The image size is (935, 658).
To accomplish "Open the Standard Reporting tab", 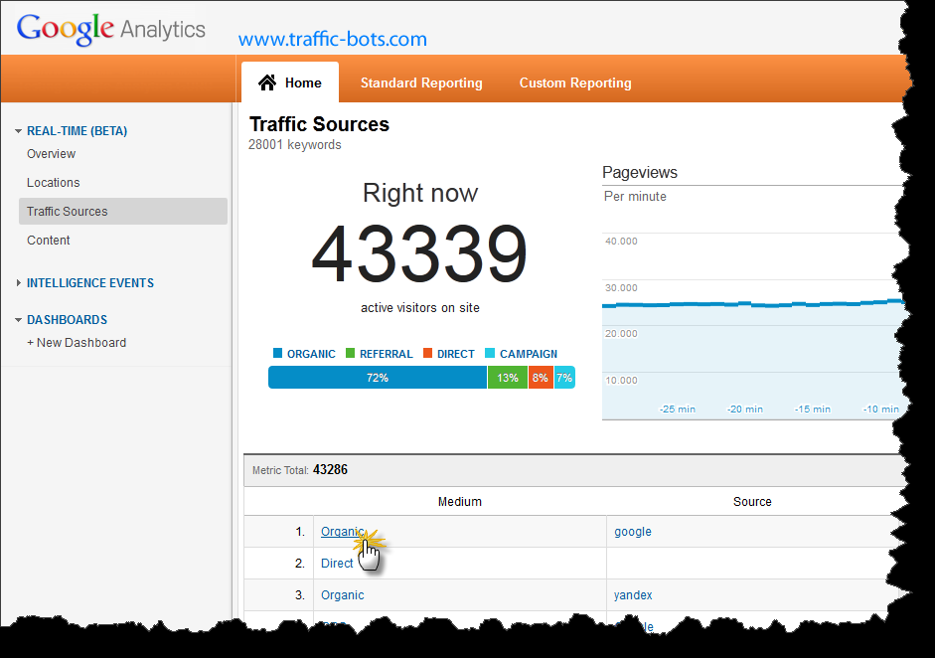I will [x=421, y=83].
